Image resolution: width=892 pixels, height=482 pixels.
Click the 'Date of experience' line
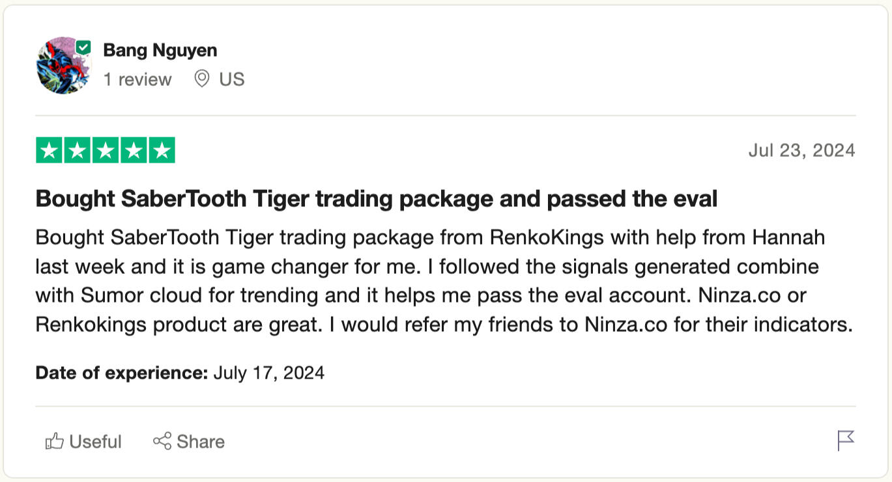(x=180, y=373)
